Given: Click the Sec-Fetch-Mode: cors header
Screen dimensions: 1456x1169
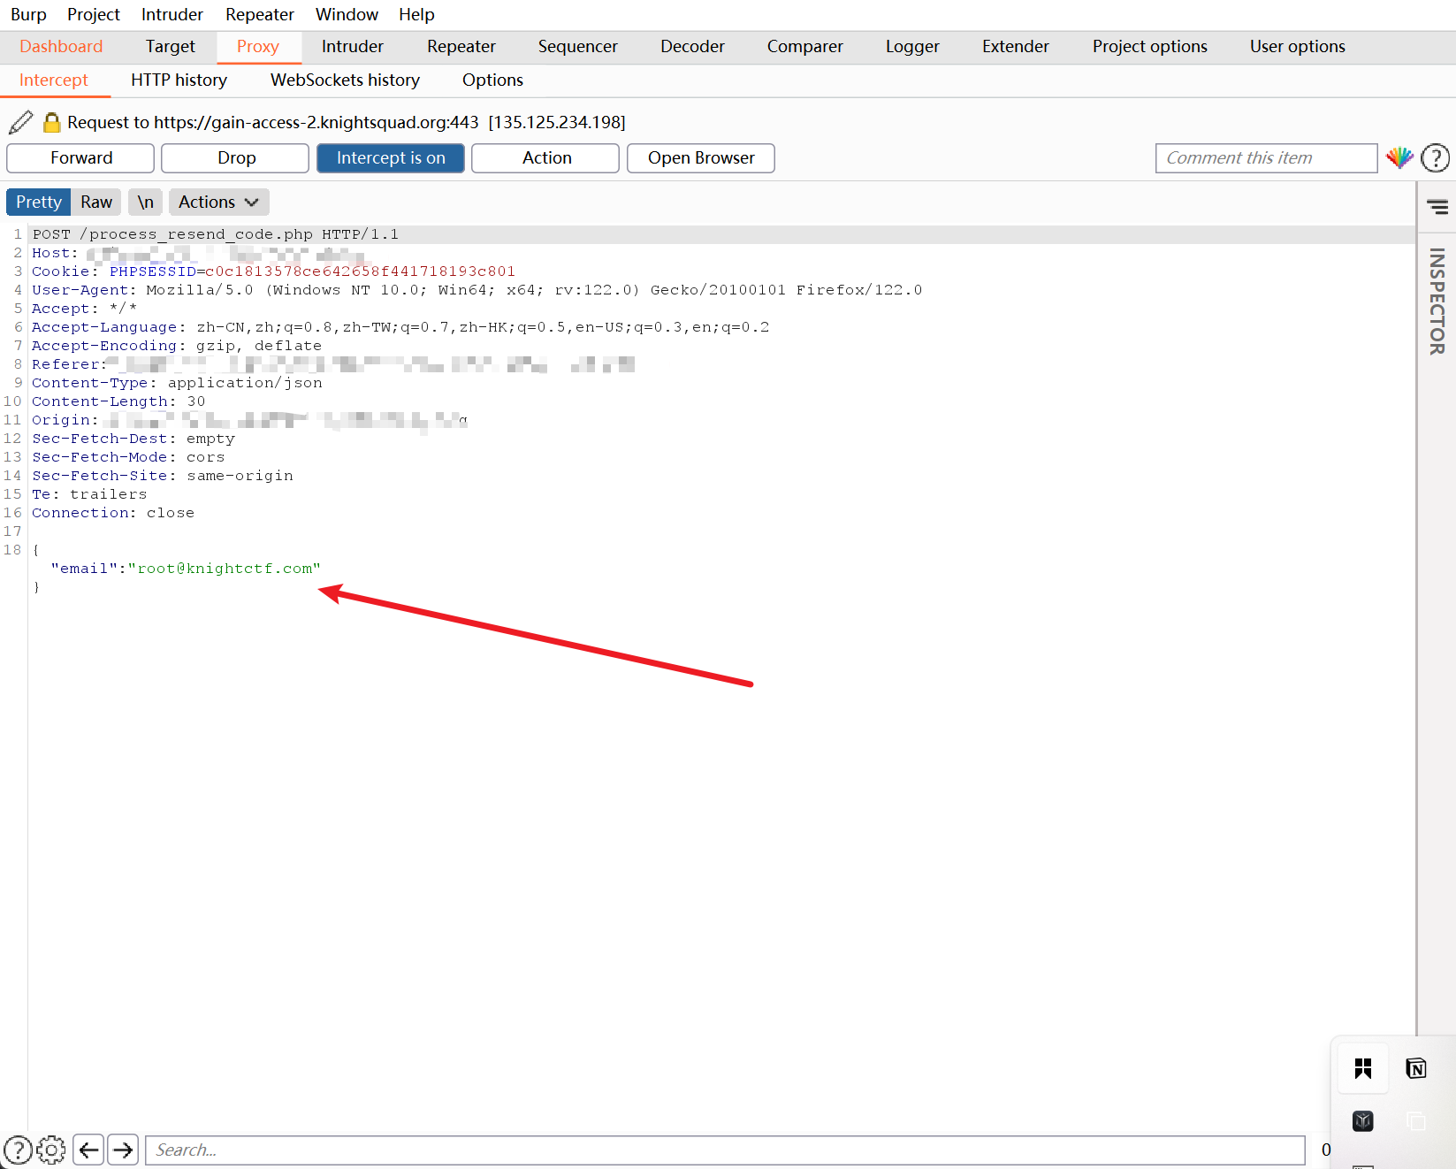Looking at the screenshot, I should click(128, 457).
